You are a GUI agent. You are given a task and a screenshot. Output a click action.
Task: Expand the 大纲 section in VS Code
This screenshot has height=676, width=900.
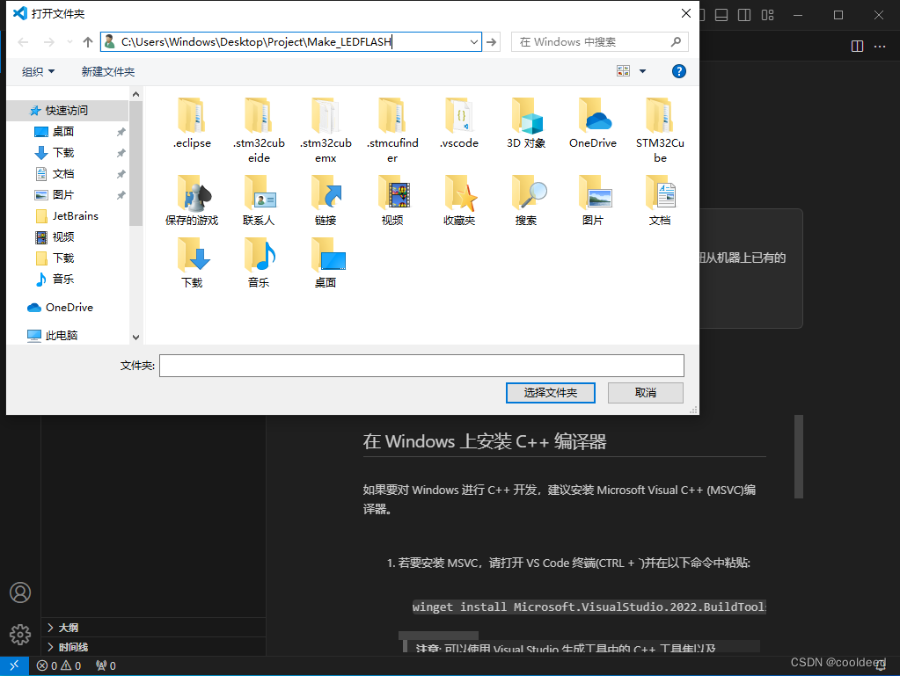coord(153,628)
